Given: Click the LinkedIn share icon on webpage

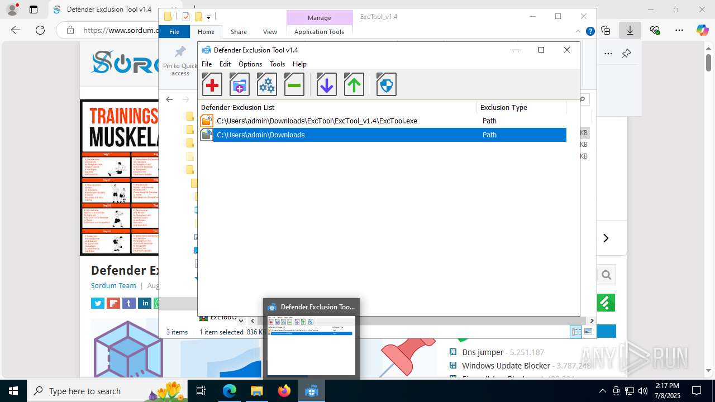Looking at the screenshot, I should pos(145,303).
